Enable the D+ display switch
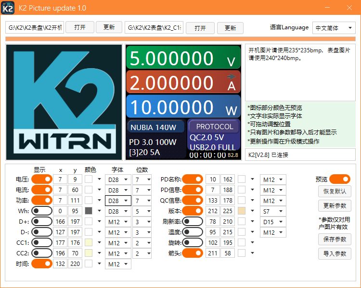 click(42, 221)
